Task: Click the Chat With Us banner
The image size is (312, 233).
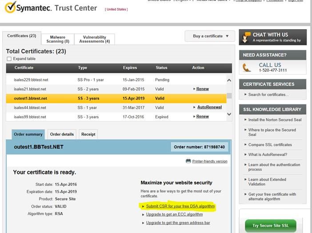Action: (273, 37)
